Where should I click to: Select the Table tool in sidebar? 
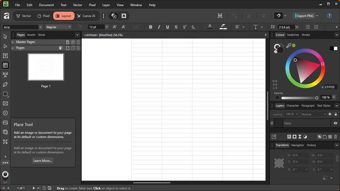point(5,65)
